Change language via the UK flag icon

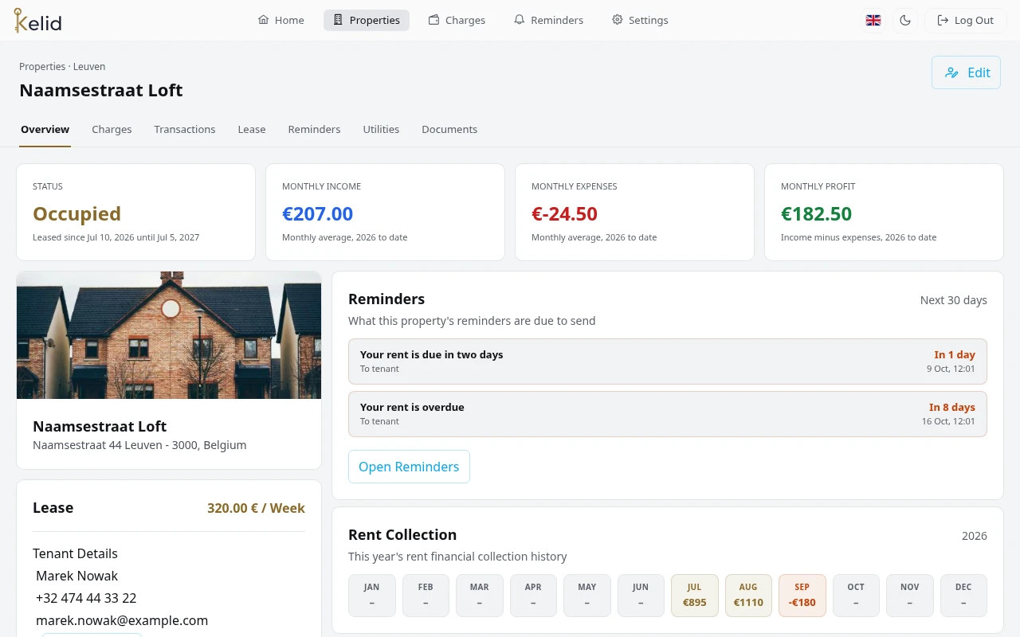click(x=873, y=20)
